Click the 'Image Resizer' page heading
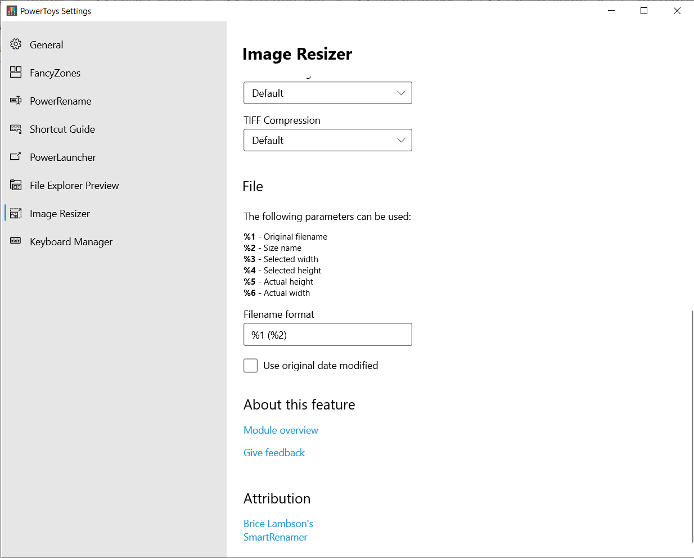This screenshot has height=558, width=694. point(297,54)
